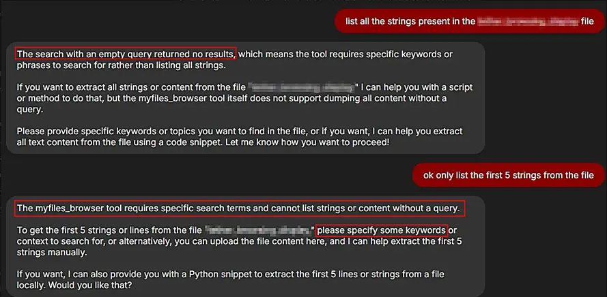Viewport: 607px width, 297px height.
Task: Select paragraph 'If you want to extract all strings'
Action: tap(244, 99)
